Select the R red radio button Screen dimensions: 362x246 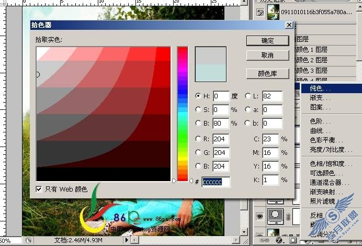(x=198, y=139)
